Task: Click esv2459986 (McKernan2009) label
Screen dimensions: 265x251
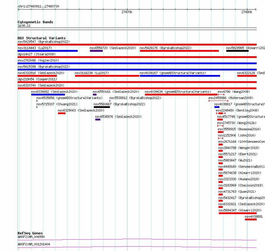Action: point(231,98)
